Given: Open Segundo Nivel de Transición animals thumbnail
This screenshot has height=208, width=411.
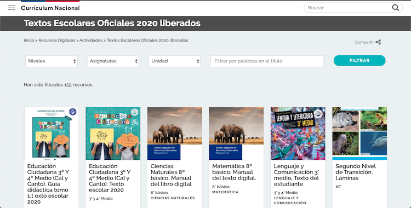Looking at the screenshot, I should [359, 134].
